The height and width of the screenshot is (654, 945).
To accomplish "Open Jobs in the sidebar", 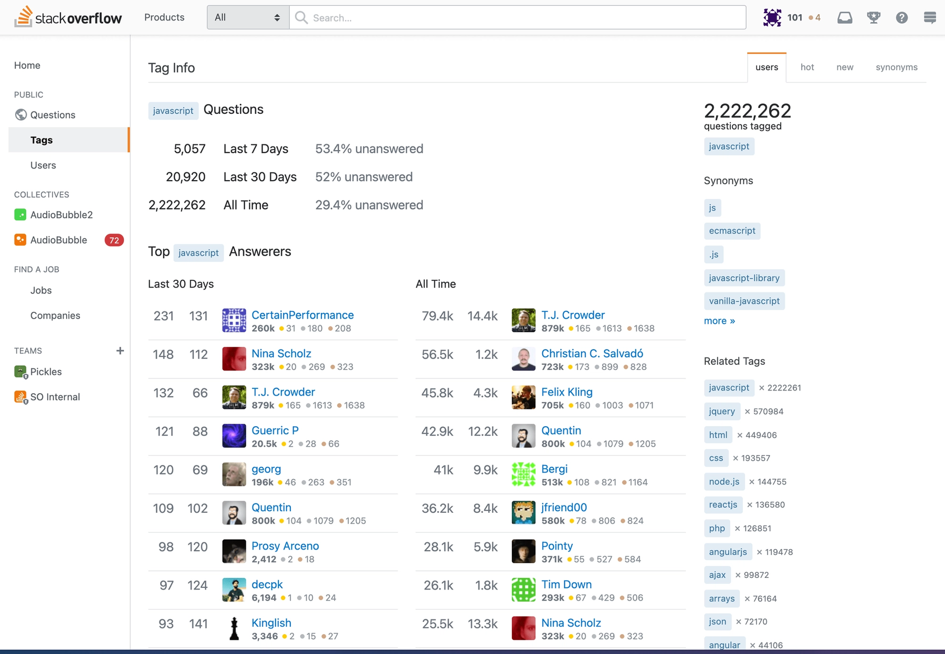I will (x=41, y=290).
